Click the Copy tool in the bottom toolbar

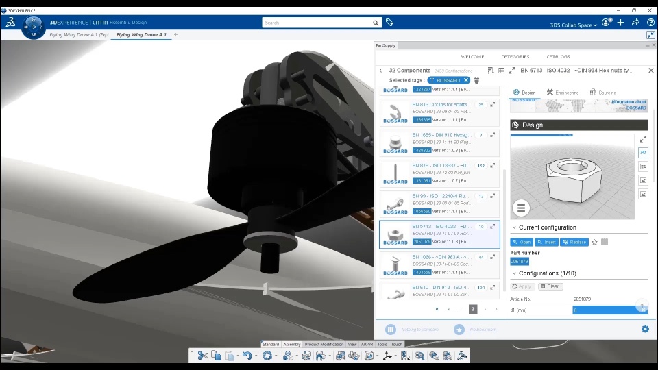[216, 356]
